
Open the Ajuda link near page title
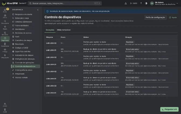pyautogui.click(x=173, y=17)
